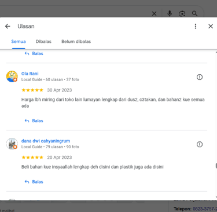Open dana dwi cahyaningrum profile link
Screen dimensions: 217x212
point(46,141)
